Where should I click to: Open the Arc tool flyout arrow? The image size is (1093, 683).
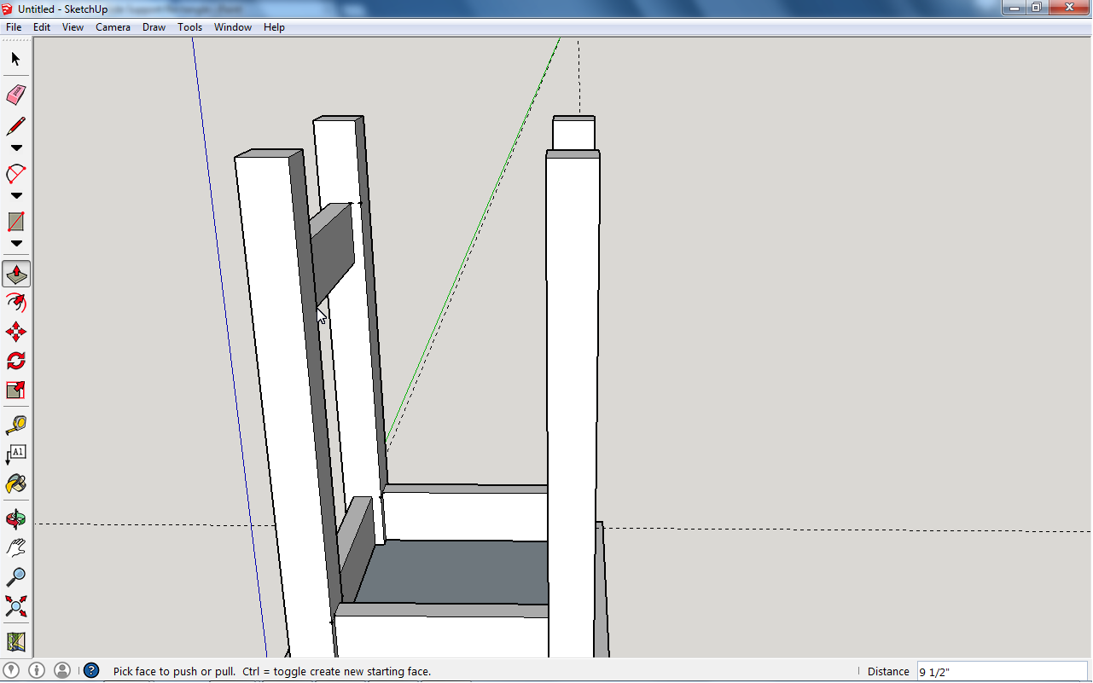click(15, 195)
